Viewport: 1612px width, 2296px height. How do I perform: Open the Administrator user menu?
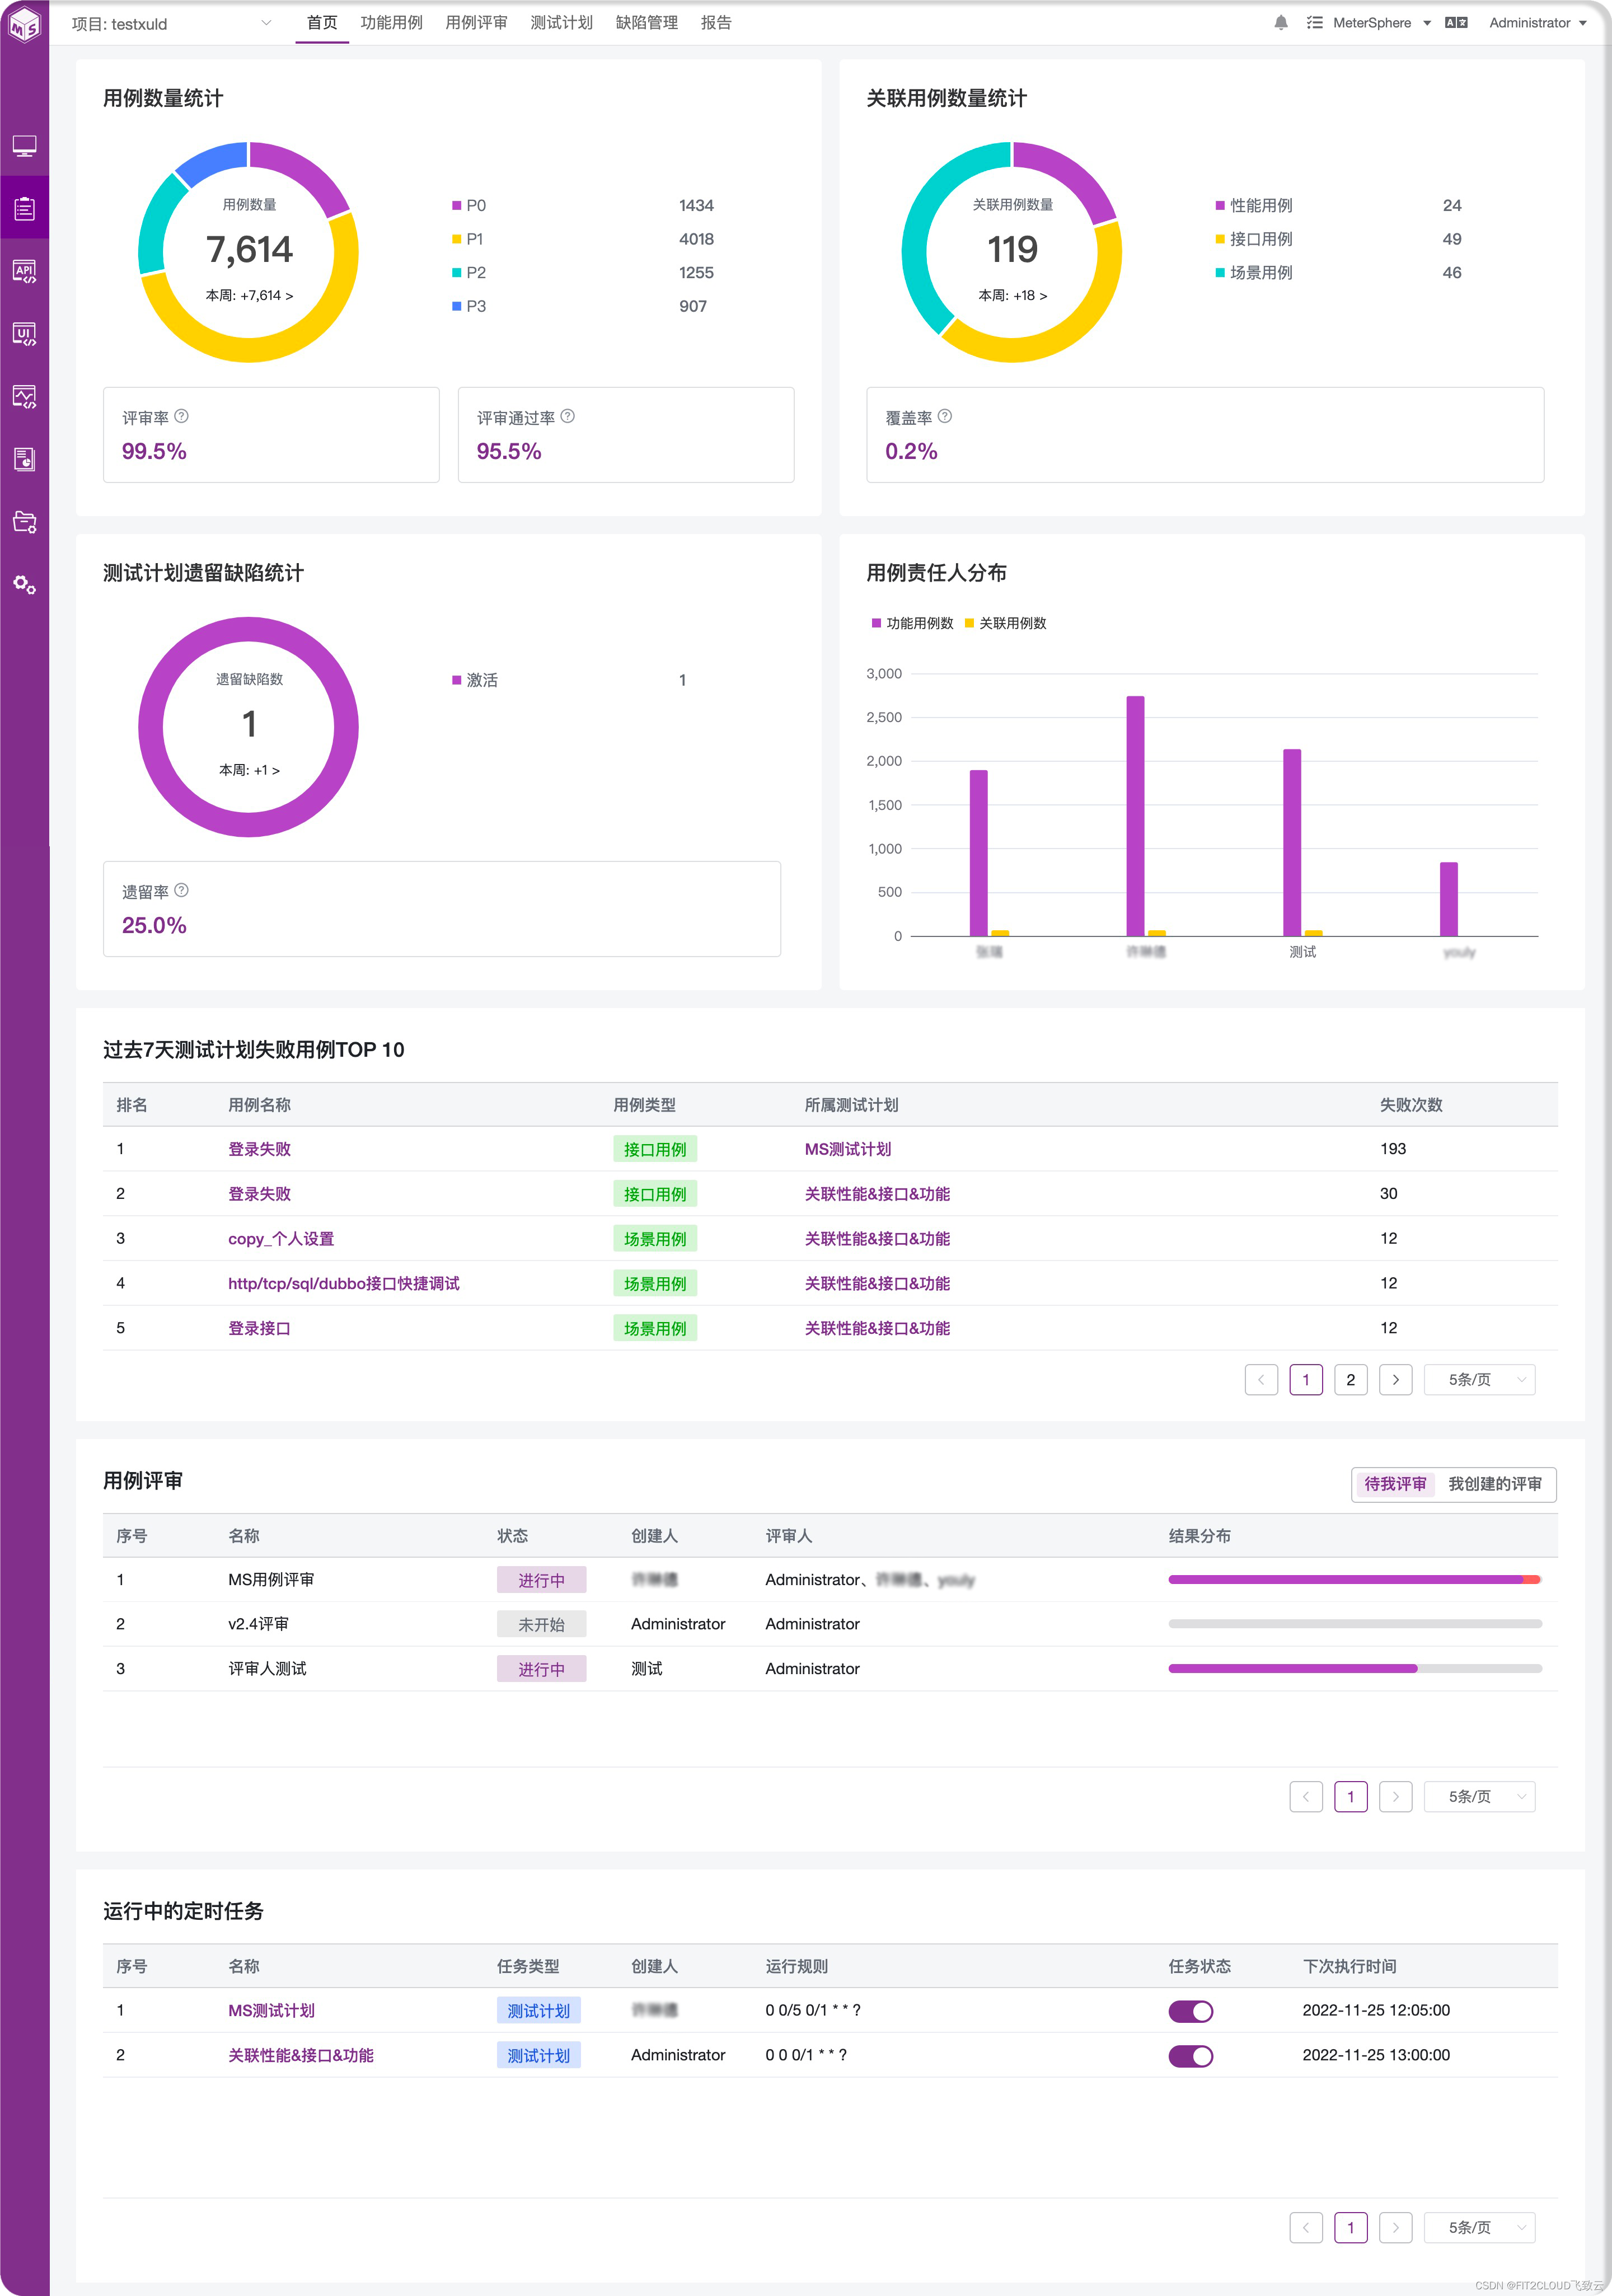click(x=1537, y=23)
